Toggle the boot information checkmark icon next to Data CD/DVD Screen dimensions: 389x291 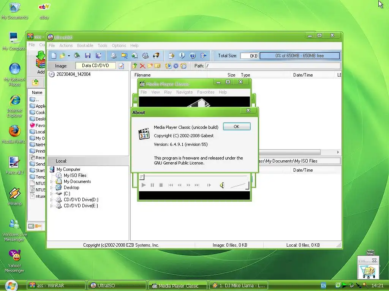[x=121, y=66]
